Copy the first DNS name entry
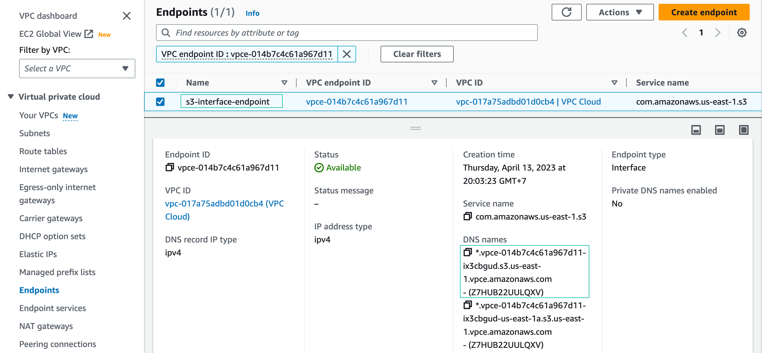 467,252
